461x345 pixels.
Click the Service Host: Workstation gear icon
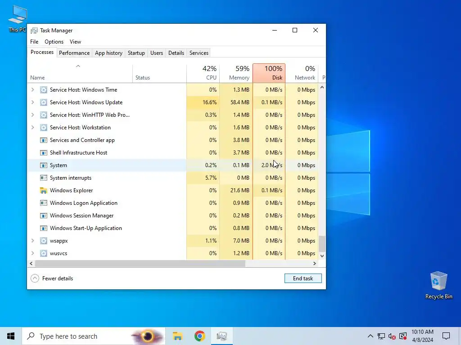click(x=44, y=128)
